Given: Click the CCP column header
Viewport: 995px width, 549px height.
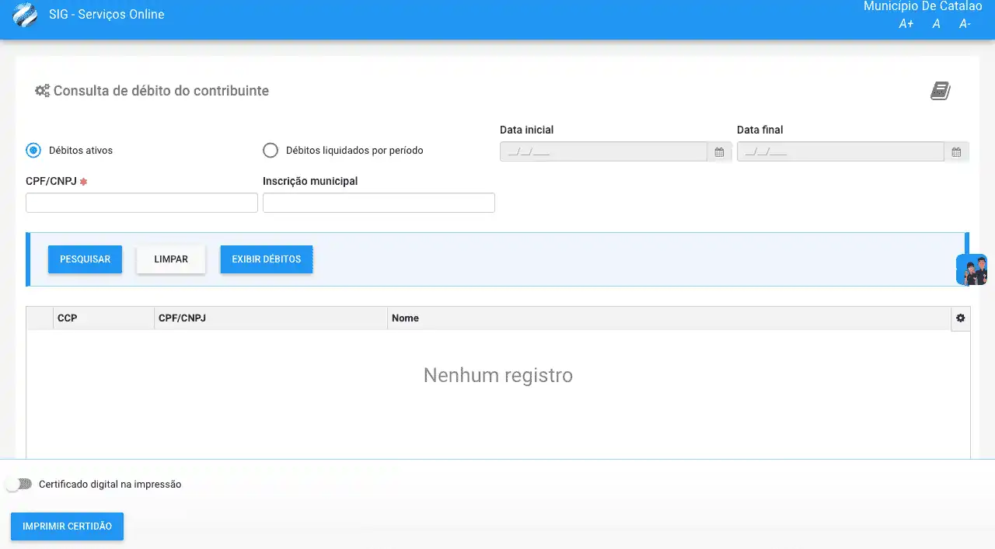Looking at the screenshot, I should [x=68, y=318].
